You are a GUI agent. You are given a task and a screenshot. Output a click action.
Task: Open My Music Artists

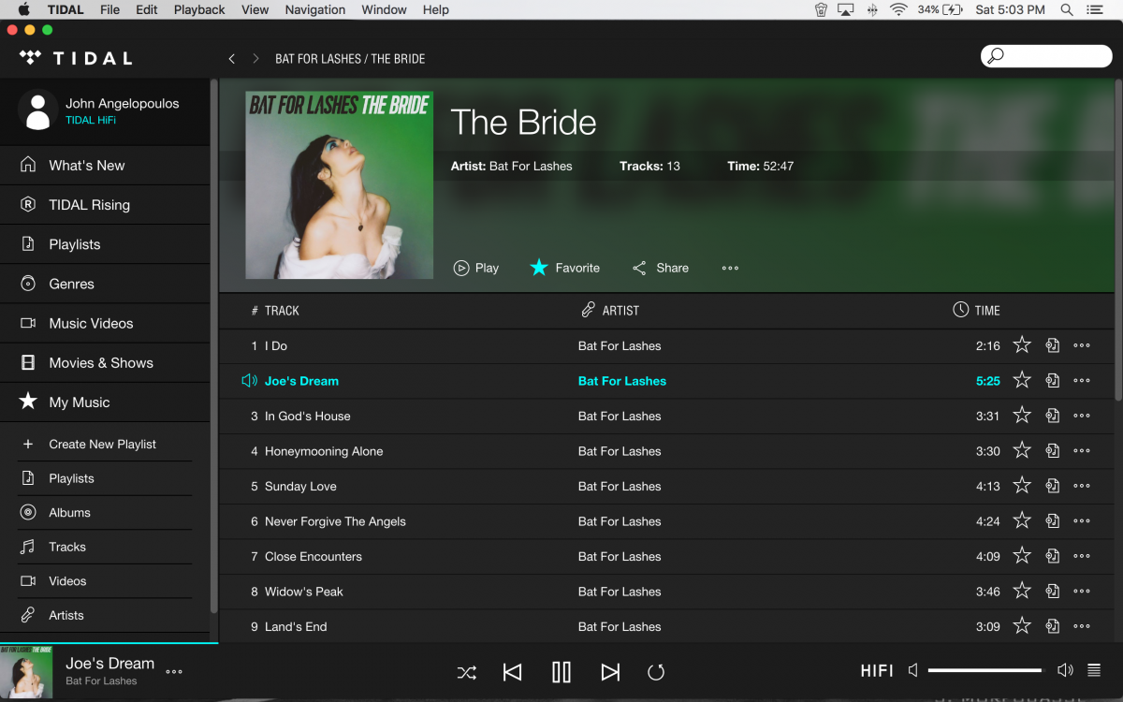pos(105,615)
